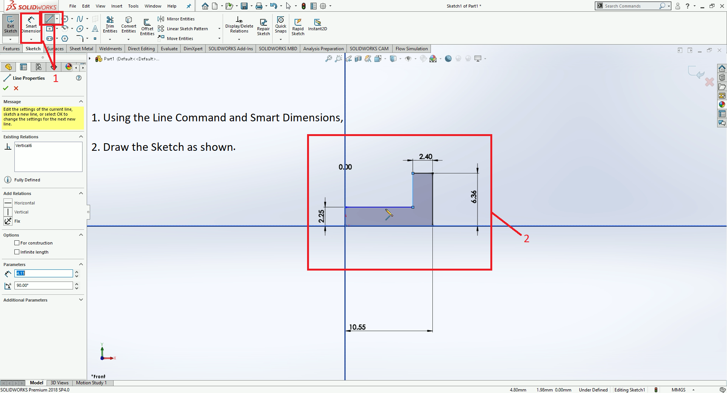Open the Options gear icon

pos(323,6)
